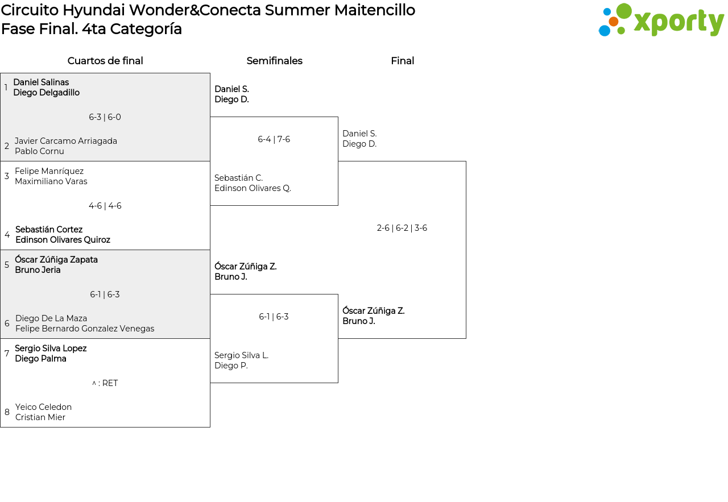Select Sergio Silva Lopez quarterfinal team
Screen dimensions: 728x502
pyautogui.click(x=50, y=354)
